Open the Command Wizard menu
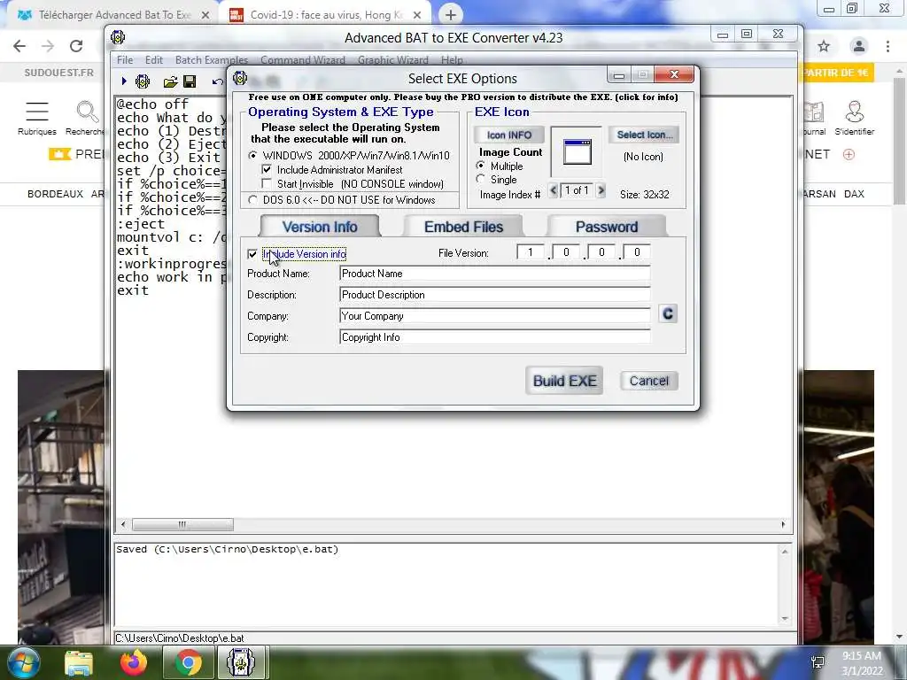Screen dimensions: 907x680 tap(303, 60)
